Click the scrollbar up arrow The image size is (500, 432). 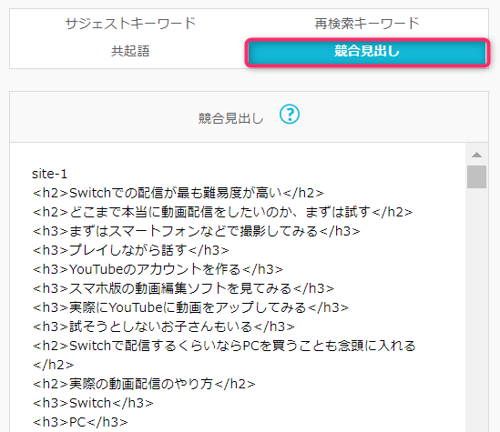click(476, 155)
